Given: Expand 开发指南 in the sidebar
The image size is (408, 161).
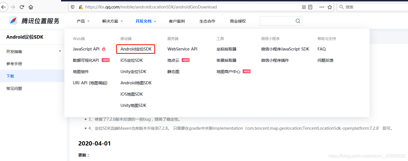Looking at the screenshot, I should tap(33, 52).
